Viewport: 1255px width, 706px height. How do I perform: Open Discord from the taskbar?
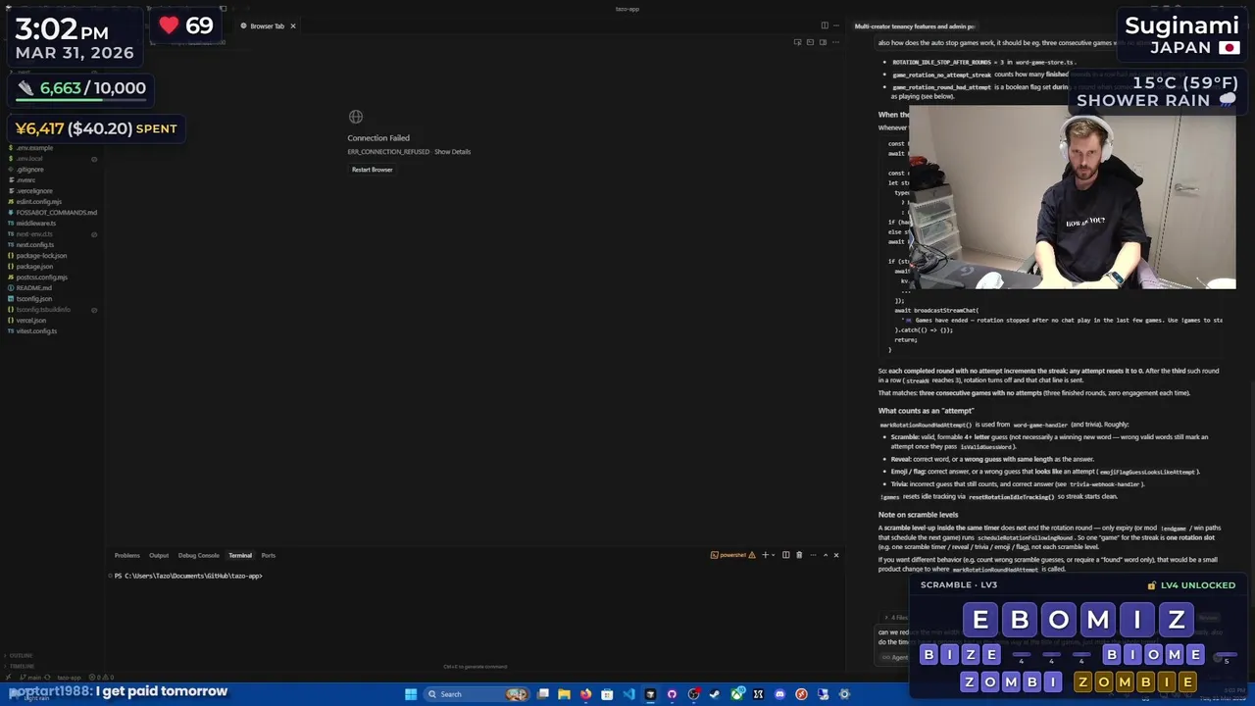[x=779, y=694]
